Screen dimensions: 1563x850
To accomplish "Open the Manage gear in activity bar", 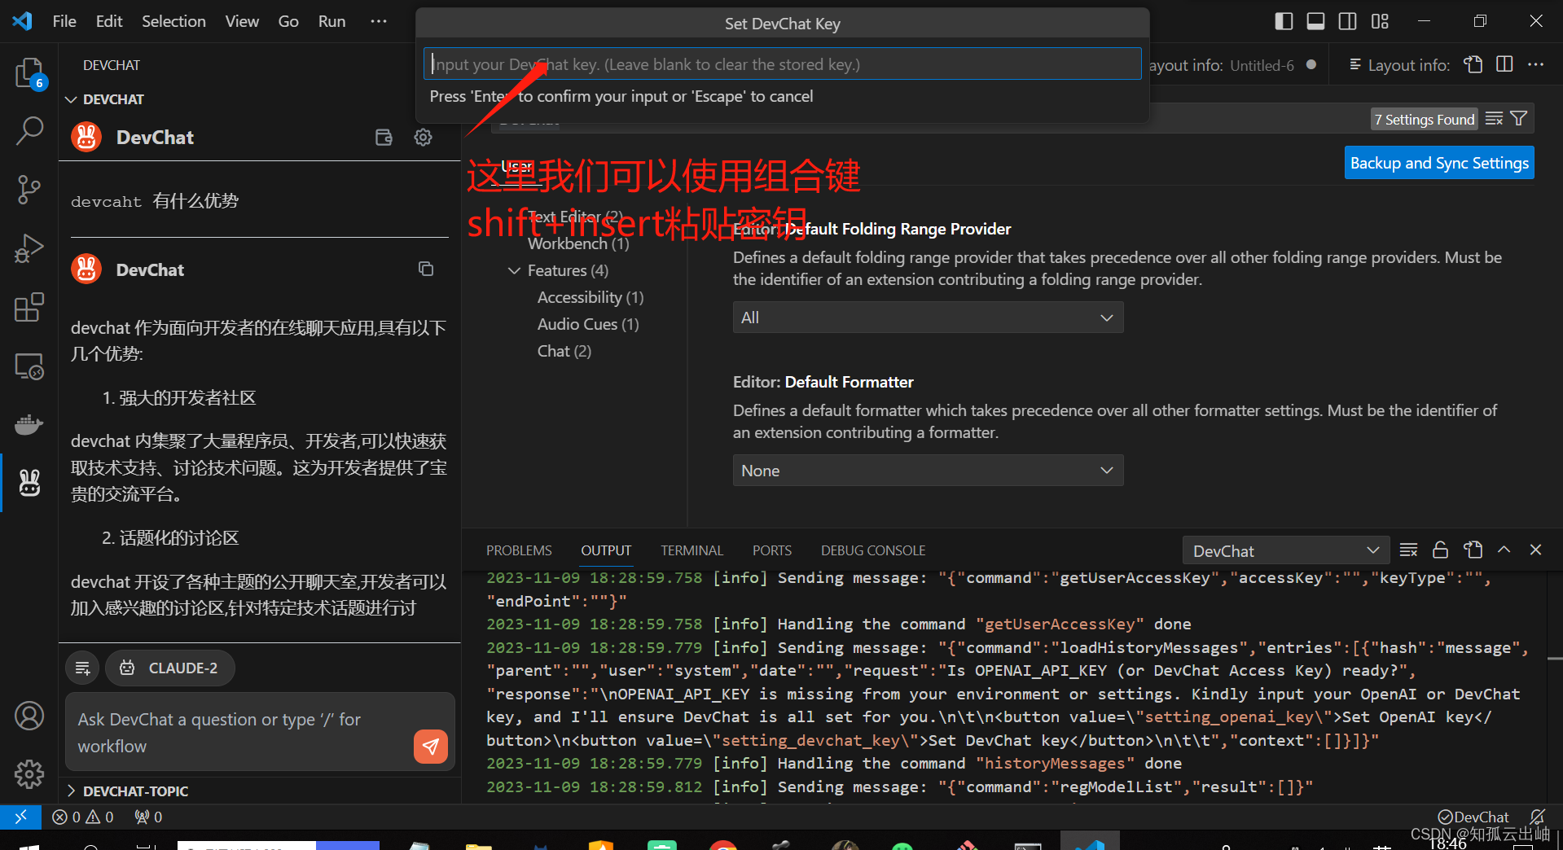I will 29,774.
